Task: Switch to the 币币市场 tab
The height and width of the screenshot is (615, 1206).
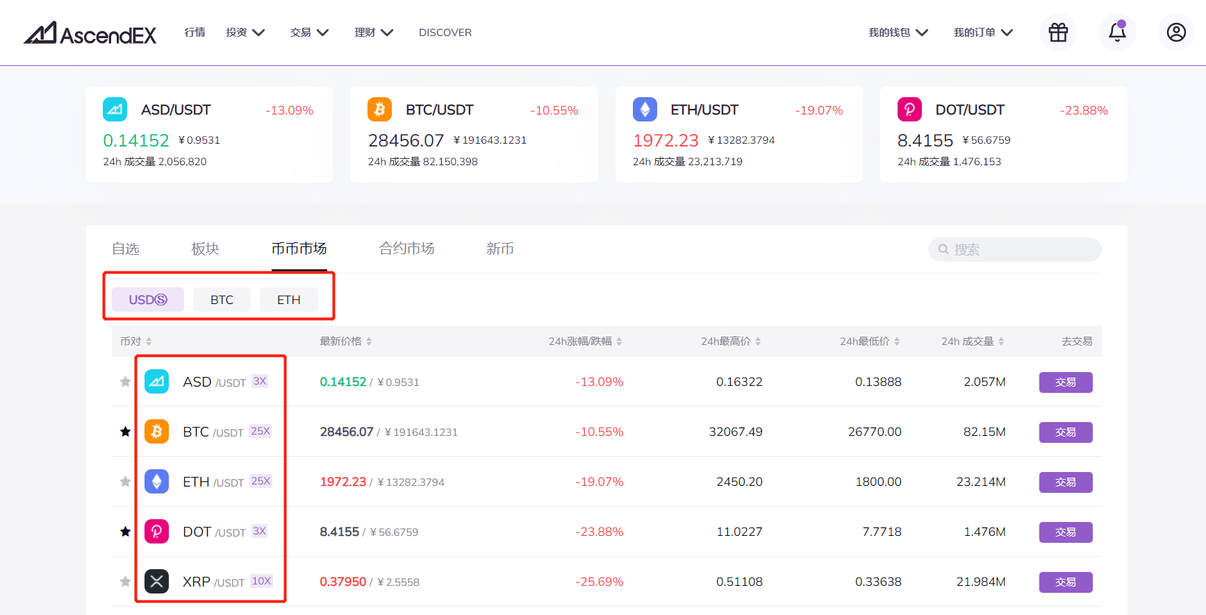Action: [299, 248]
